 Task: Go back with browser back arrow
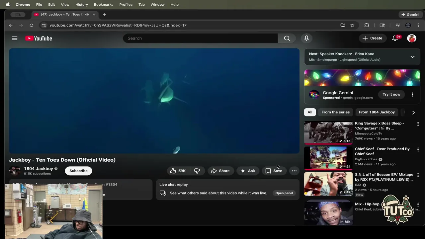click(11, 25)
